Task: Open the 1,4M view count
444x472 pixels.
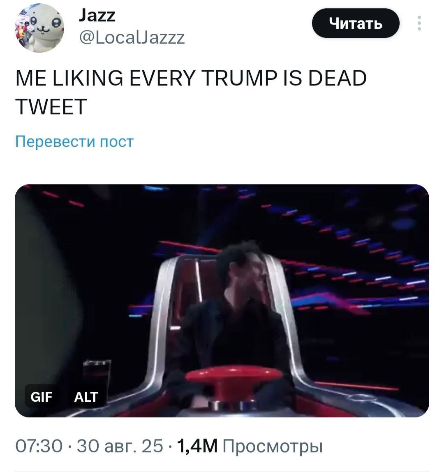Action: click(x=197, y=446)
